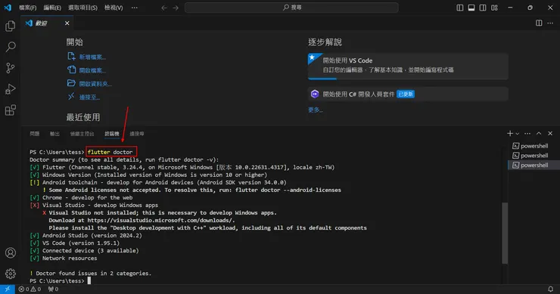This screenshot has width=560, height=294.
Task: Expand the hidden menu bar items ellipsis
Action: pyautogui.click(x=134, y=8)
